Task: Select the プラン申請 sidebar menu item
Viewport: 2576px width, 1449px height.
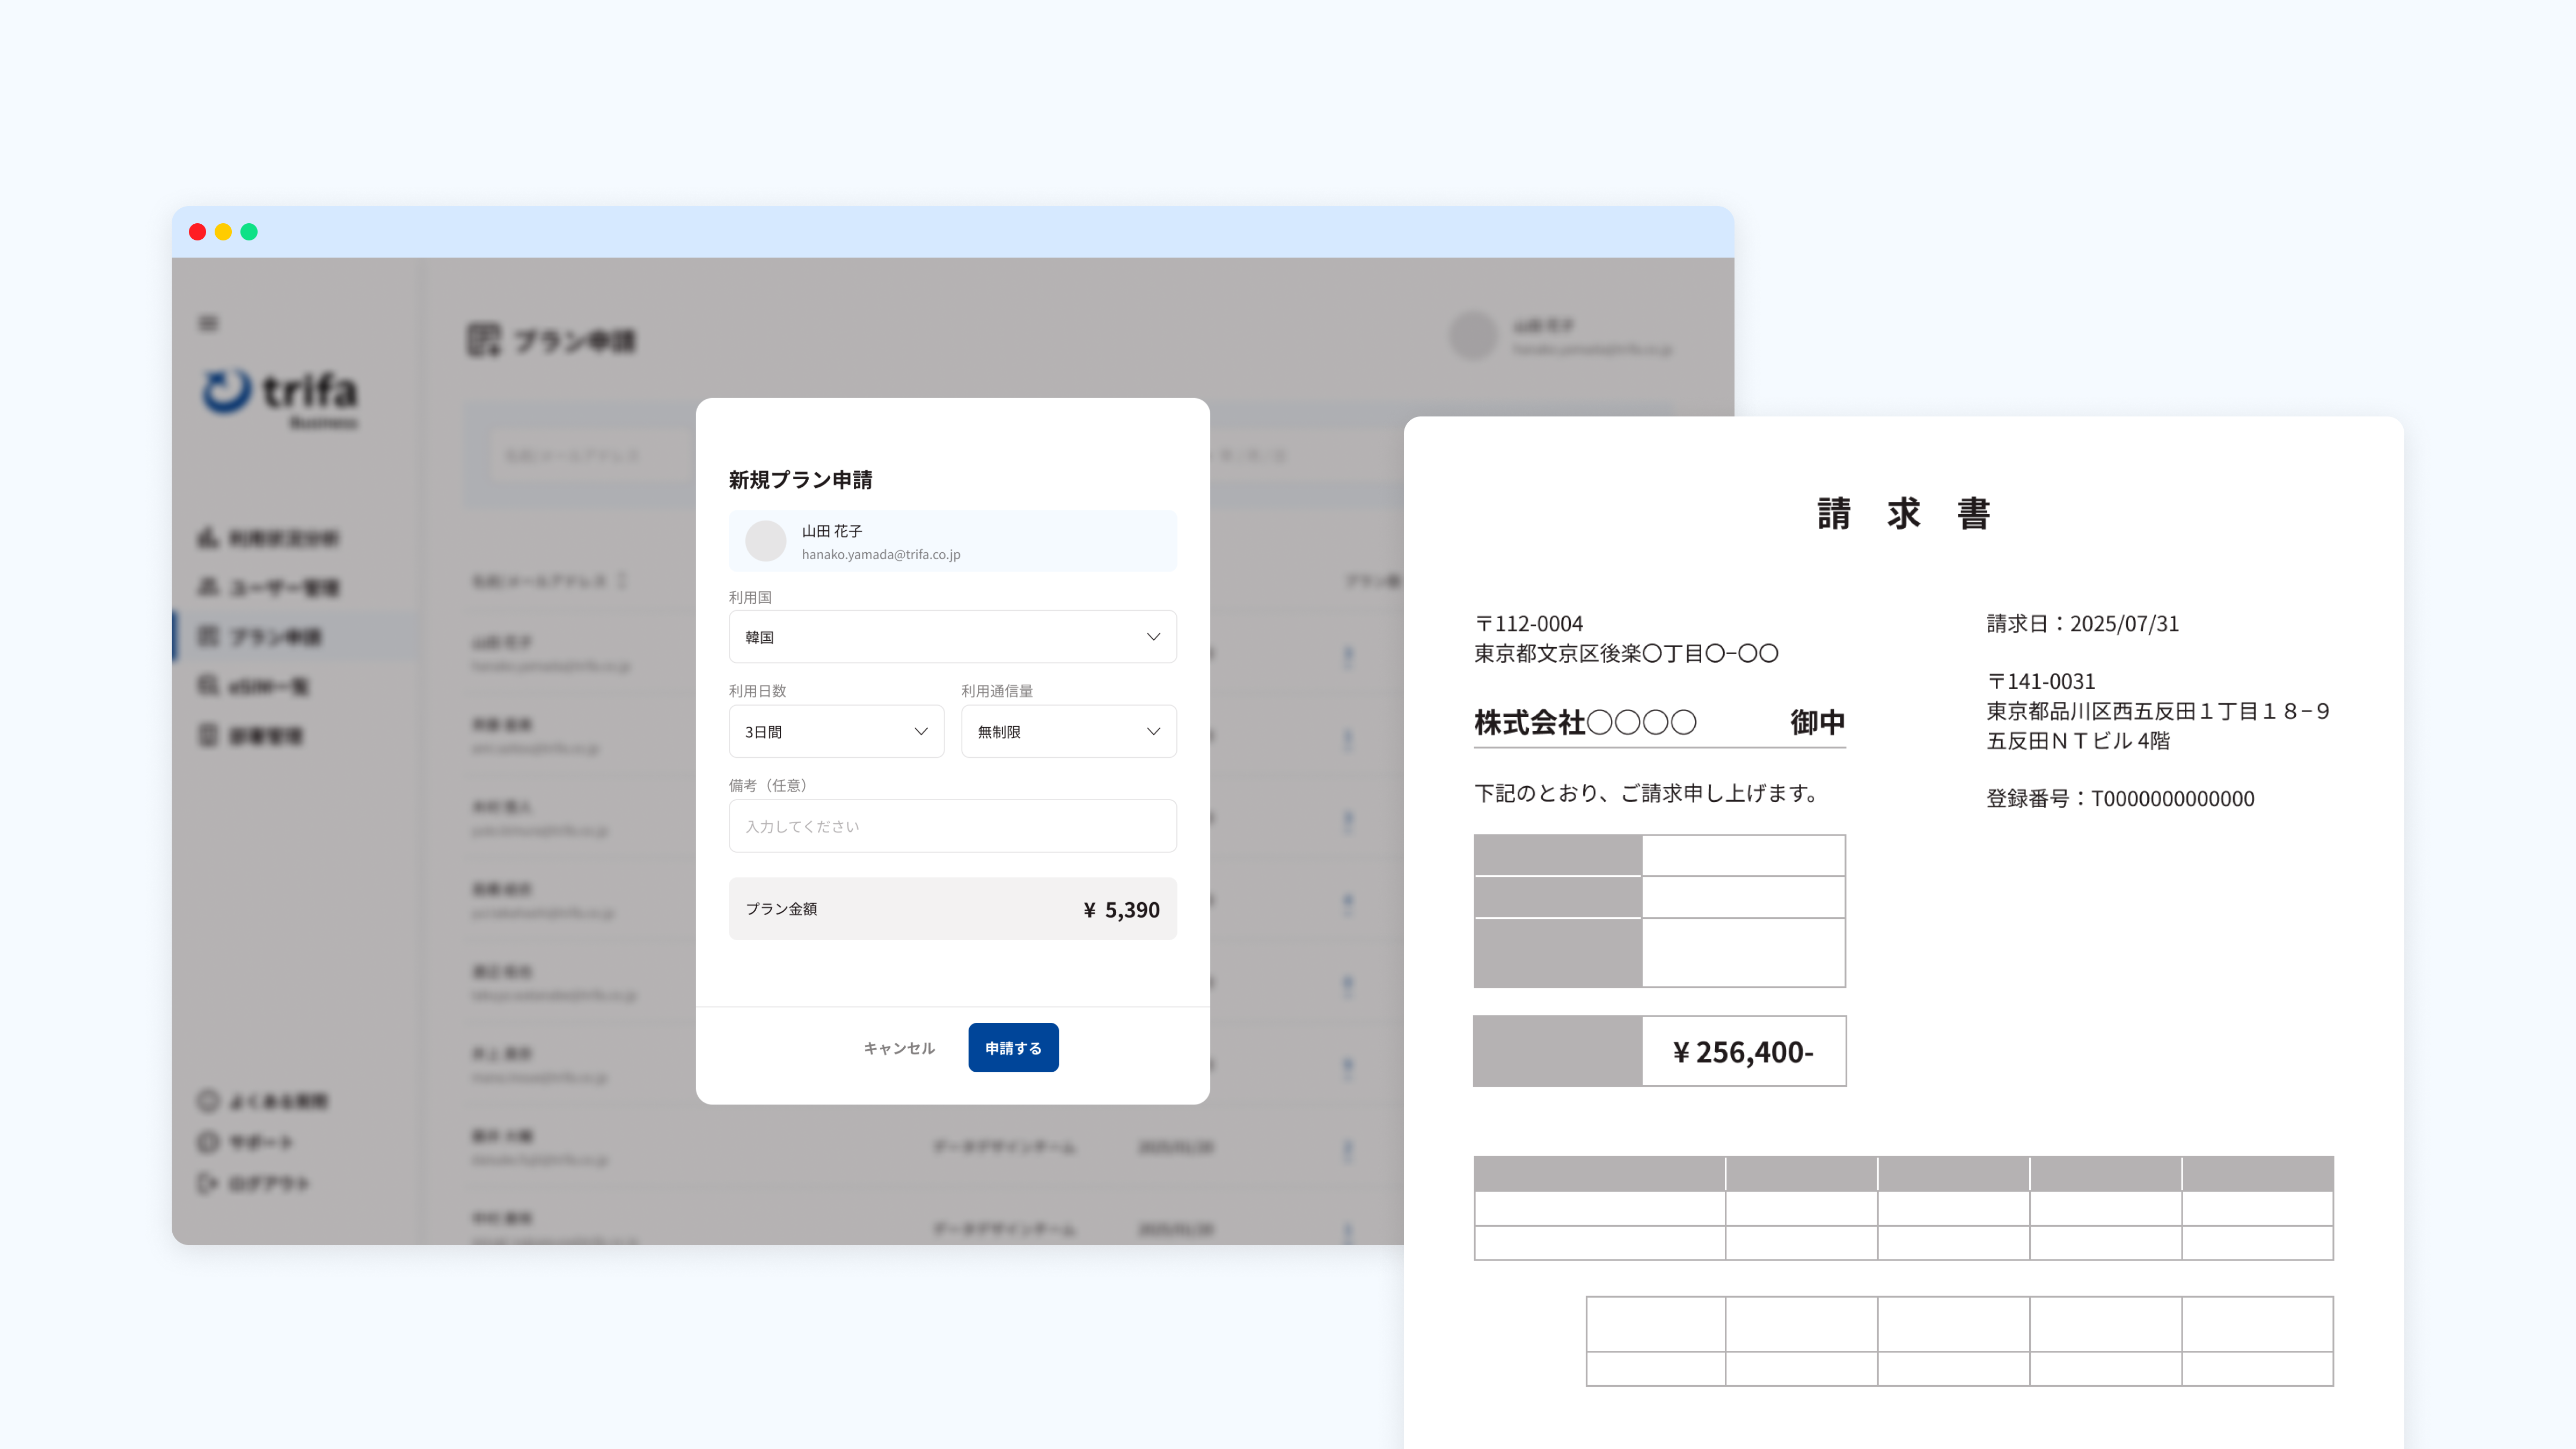Action: pyautogui.click(x=275, y=637)
